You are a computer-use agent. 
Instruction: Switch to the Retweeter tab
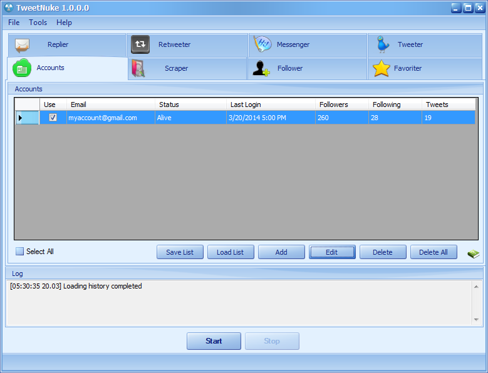[187, 45]
